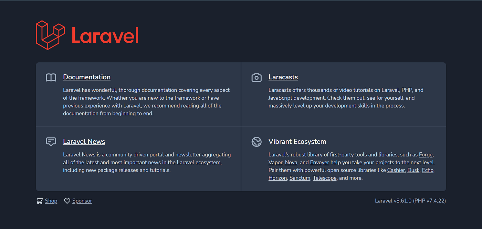The image size is (482, 229).
Task: Click the Vapor link
Action: 275,162
